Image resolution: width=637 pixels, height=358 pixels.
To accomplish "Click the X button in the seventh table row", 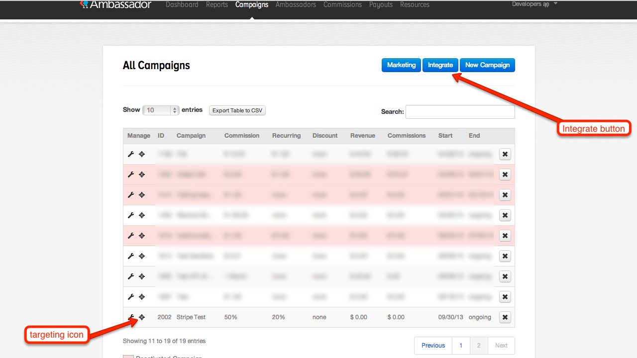I will [x=505, y=276].
